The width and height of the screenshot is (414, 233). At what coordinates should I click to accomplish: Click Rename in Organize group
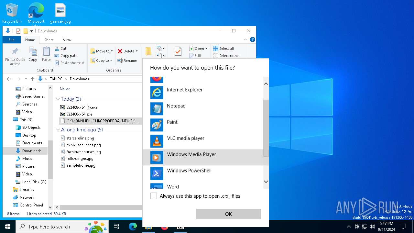point(127,61)
